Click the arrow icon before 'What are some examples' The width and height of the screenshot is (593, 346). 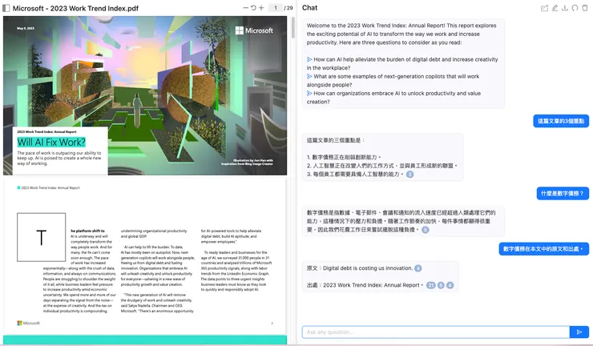pos(309,76)
